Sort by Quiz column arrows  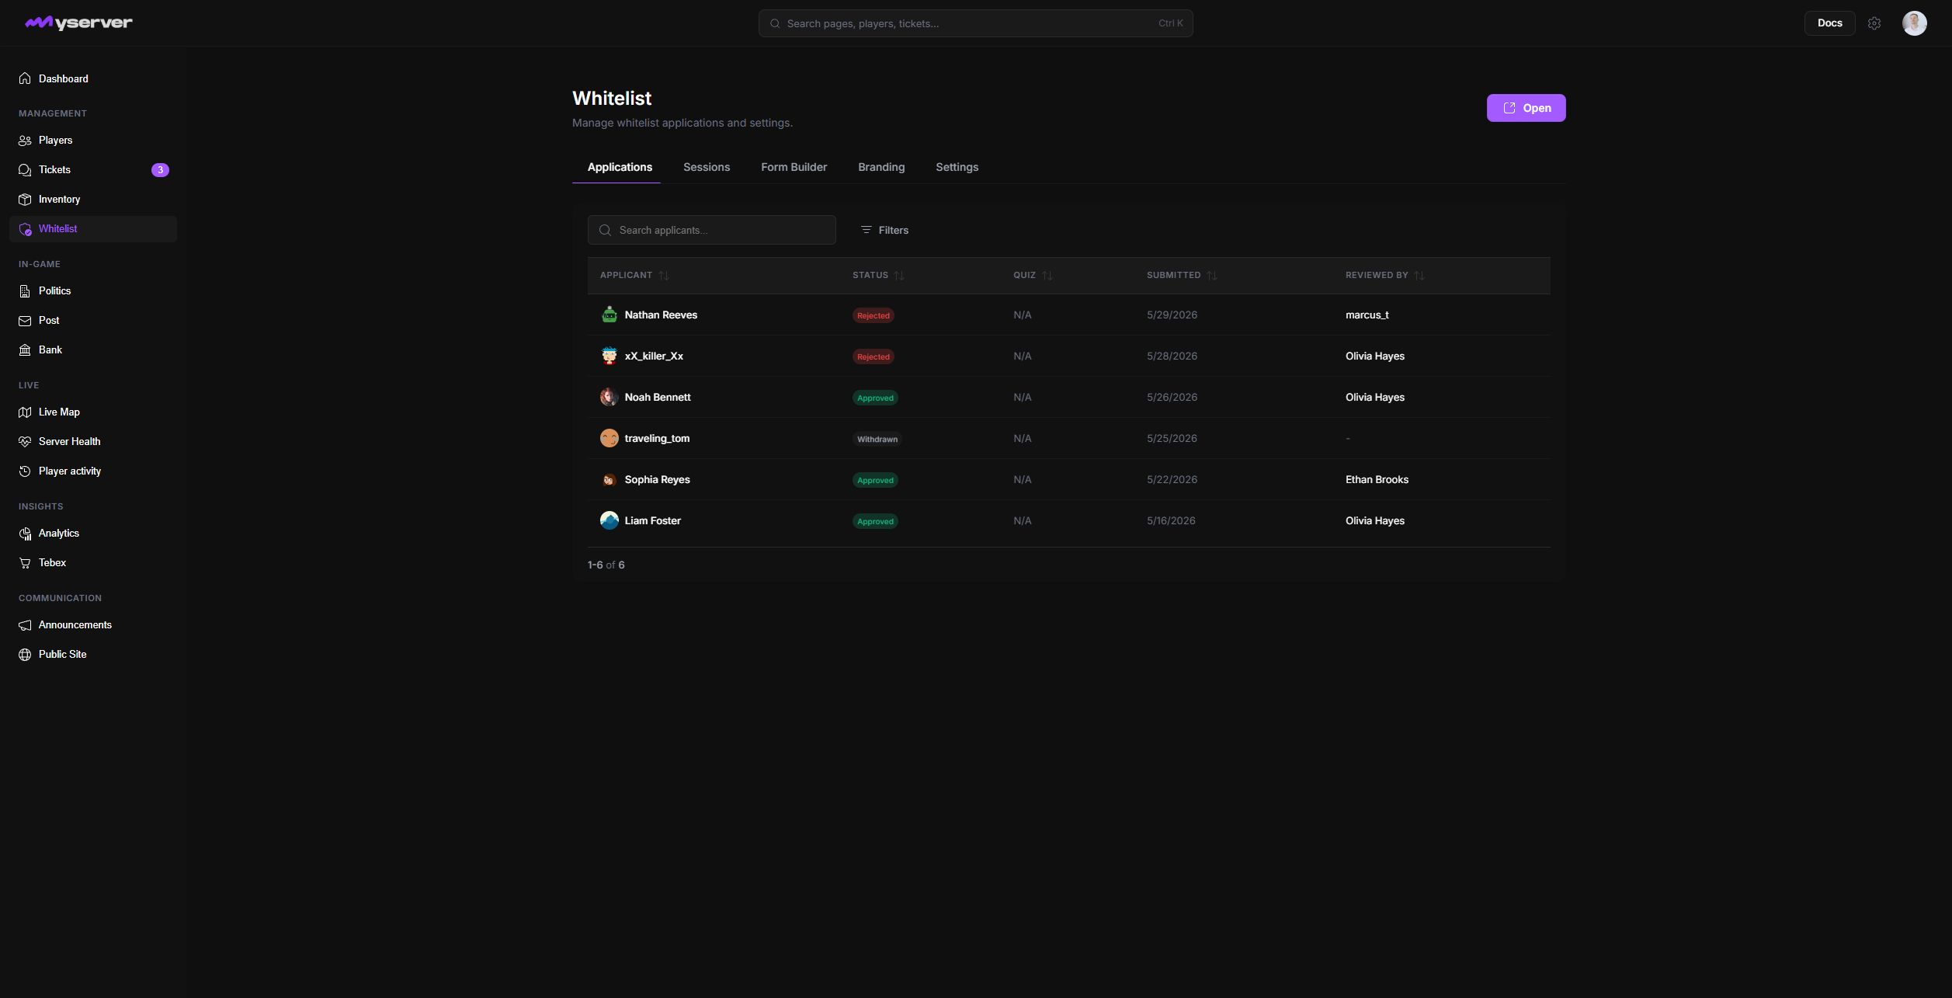coord(1047,276)
